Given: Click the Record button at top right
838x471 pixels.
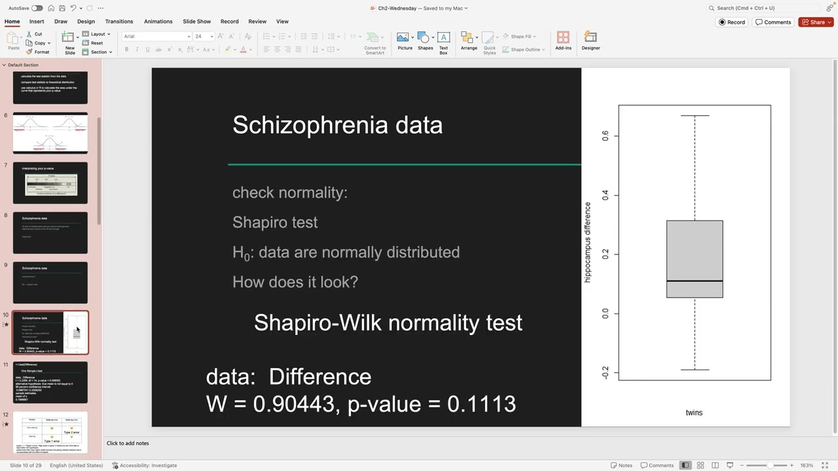Looking at the screenshot, I should [732, 22].
